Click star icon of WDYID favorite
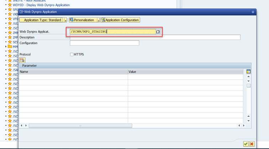 pos(10,5)
